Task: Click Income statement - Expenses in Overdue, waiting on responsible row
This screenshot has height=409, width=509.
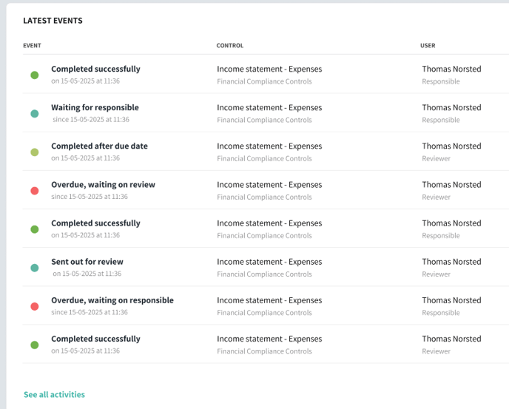Action: (x=269, y=300)
